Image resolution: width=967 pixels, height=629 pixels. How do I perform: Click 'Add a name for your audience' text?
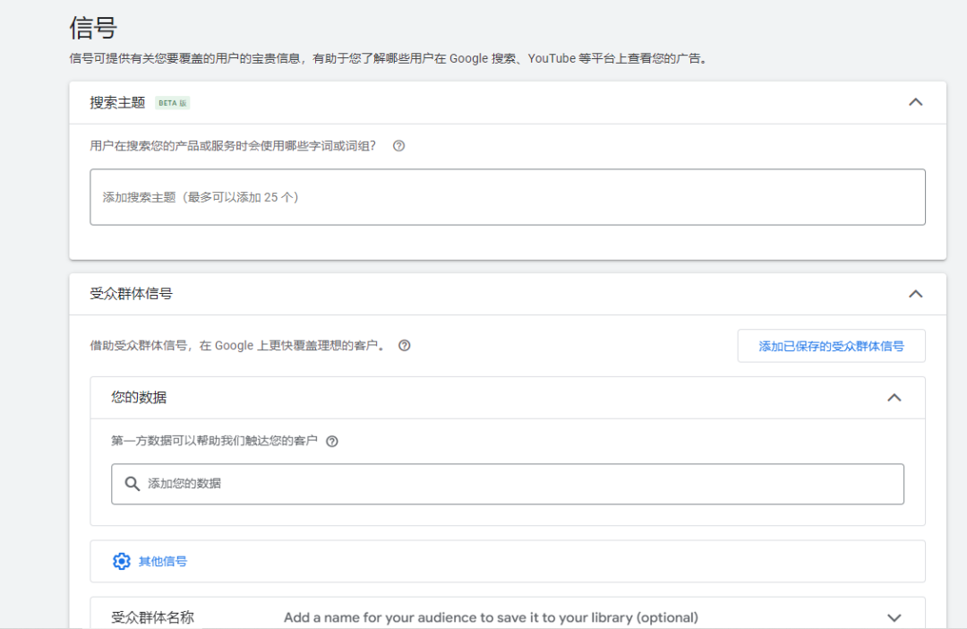click(491, 617)
